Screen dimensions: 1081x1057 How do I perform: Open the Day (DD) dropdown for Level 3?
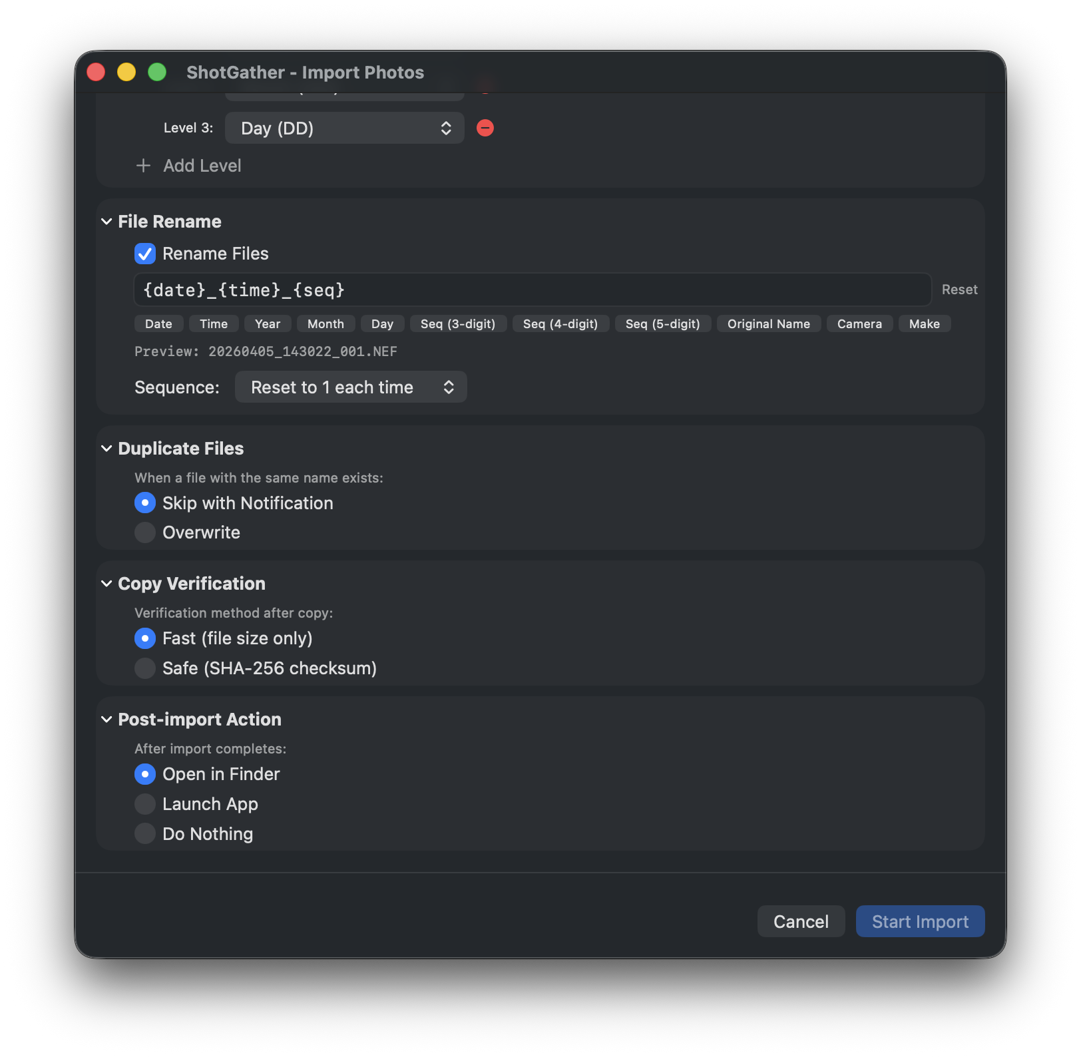[344, 128]
